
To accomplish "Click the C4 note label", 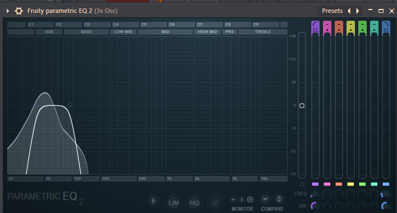I will click(125, 25).
